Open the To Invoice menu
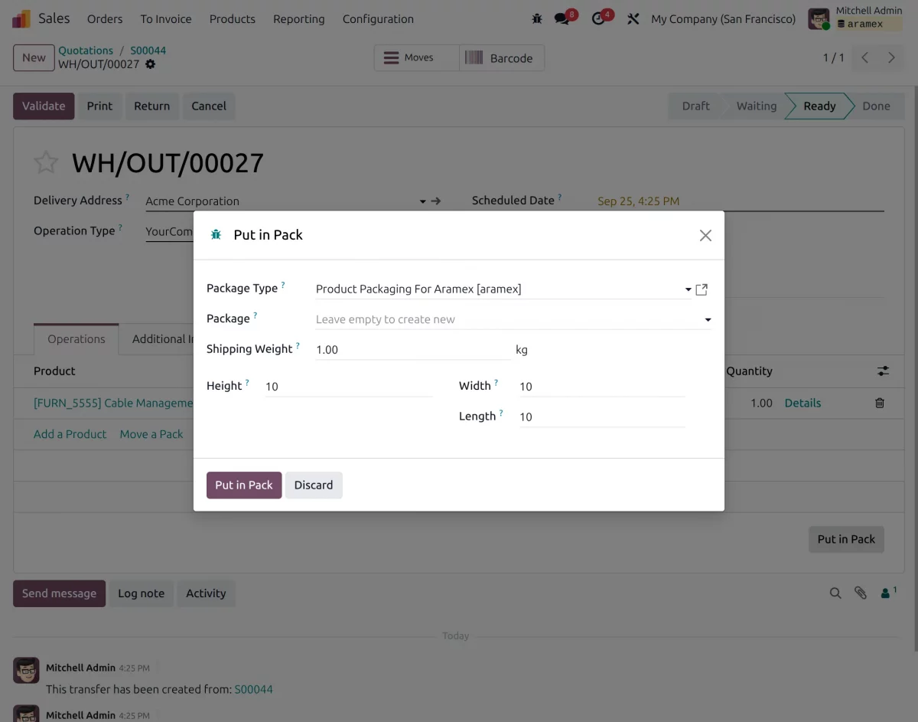Screen dimensions: 918x722 click(166, 19)
